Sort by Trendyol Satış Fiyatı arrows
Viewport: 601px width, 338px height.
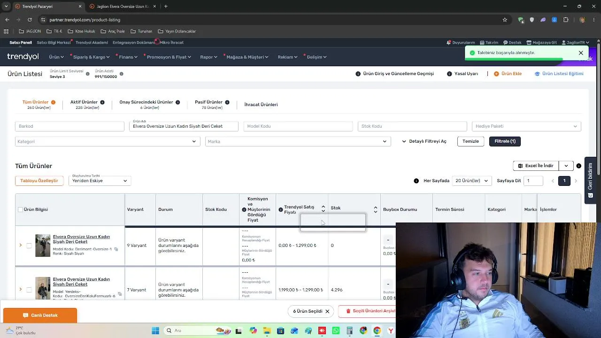[323, 208]
